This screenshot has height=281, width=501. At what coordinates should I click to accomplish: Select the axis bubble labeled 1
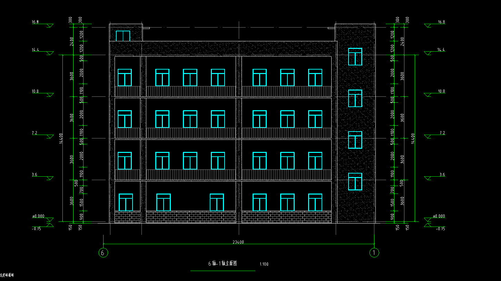coord(374,252)
